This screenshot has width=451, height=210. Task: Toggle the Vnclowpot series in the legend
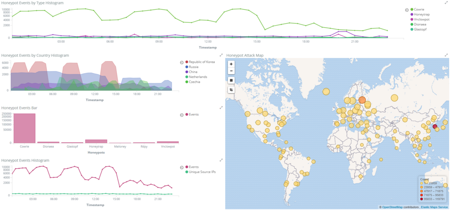(419, 19)
